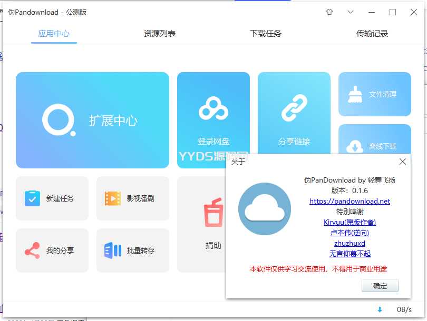This screenshot has width=427, height=321.
Task: Click the download speed arrow in status bar
Action: [380, 309]
